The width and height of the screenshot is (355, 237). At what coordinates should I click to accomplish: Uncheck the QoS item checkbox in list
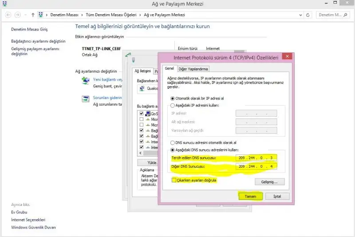tap(141, 114)
